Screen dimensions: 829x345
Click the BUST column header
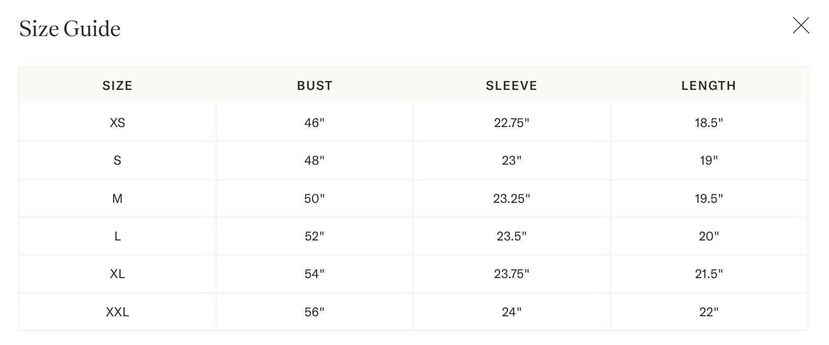315,86
